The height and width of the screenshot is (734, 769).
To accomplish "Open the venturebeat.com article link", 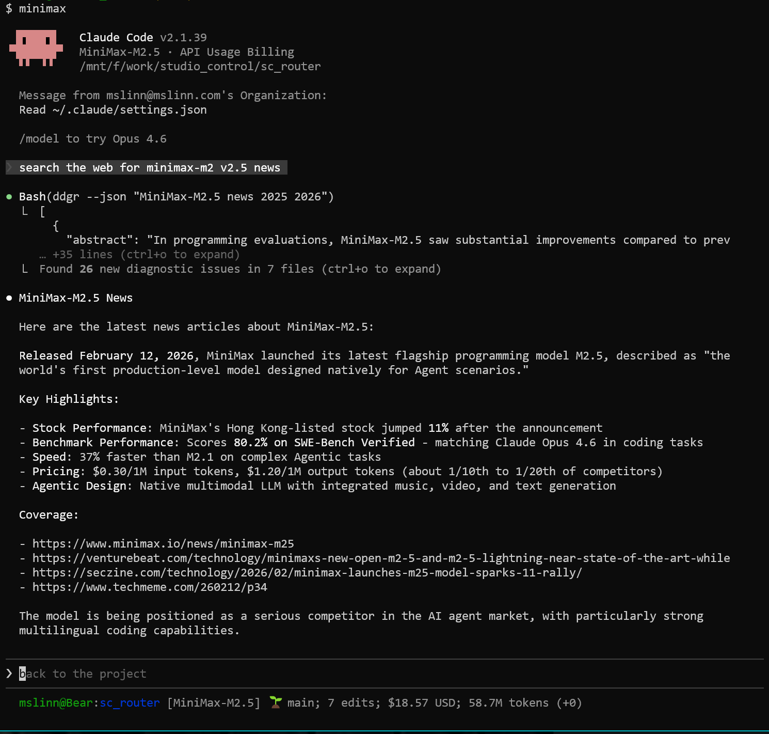I will [381, 558].
